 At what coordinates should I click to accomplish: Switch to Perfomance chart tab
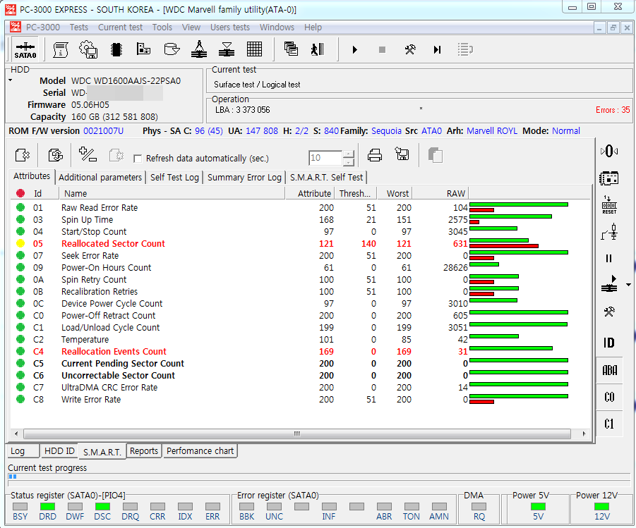[x=200, y=450]
